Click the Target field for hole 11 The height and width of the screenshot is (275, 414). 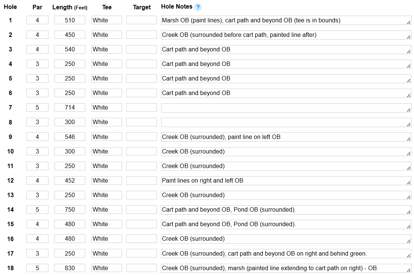click(142, 166)
